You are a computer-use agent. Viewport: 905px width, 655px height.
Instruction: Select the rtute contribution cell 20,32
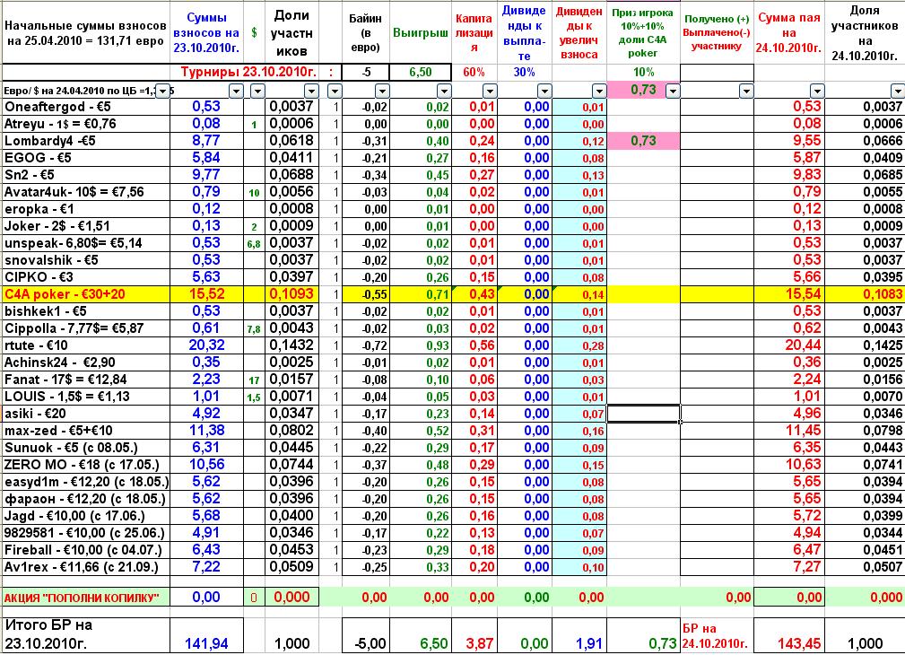point(207,345)
